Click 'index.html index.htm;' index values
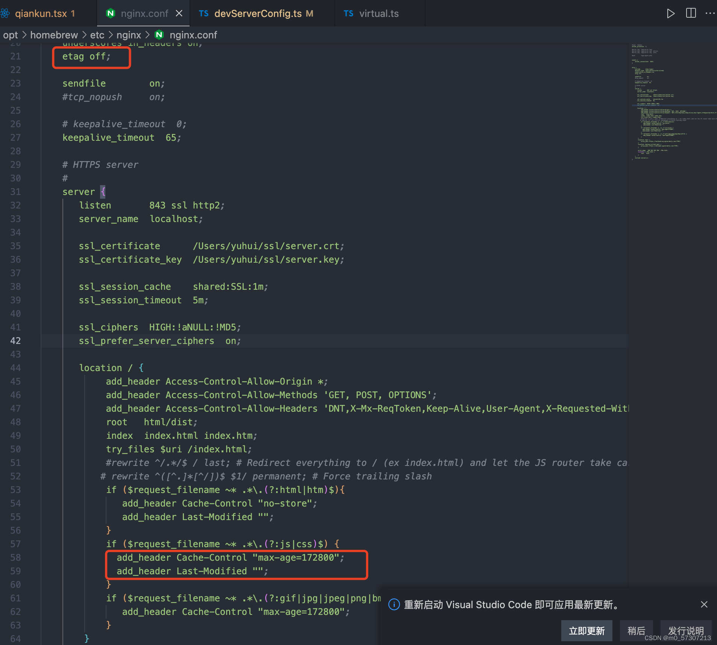The image size is (717, 645). coord(201,436)
